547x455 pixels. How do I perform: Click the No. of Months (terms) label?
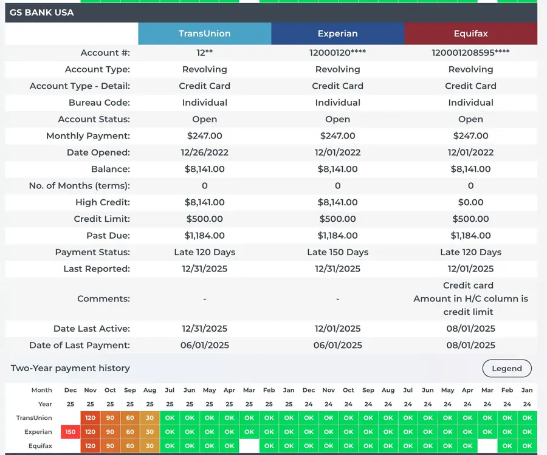(x=80, y=186)
